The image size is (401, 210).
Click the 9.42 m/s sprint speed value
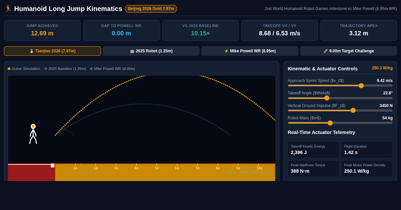(x=385, y=81)
